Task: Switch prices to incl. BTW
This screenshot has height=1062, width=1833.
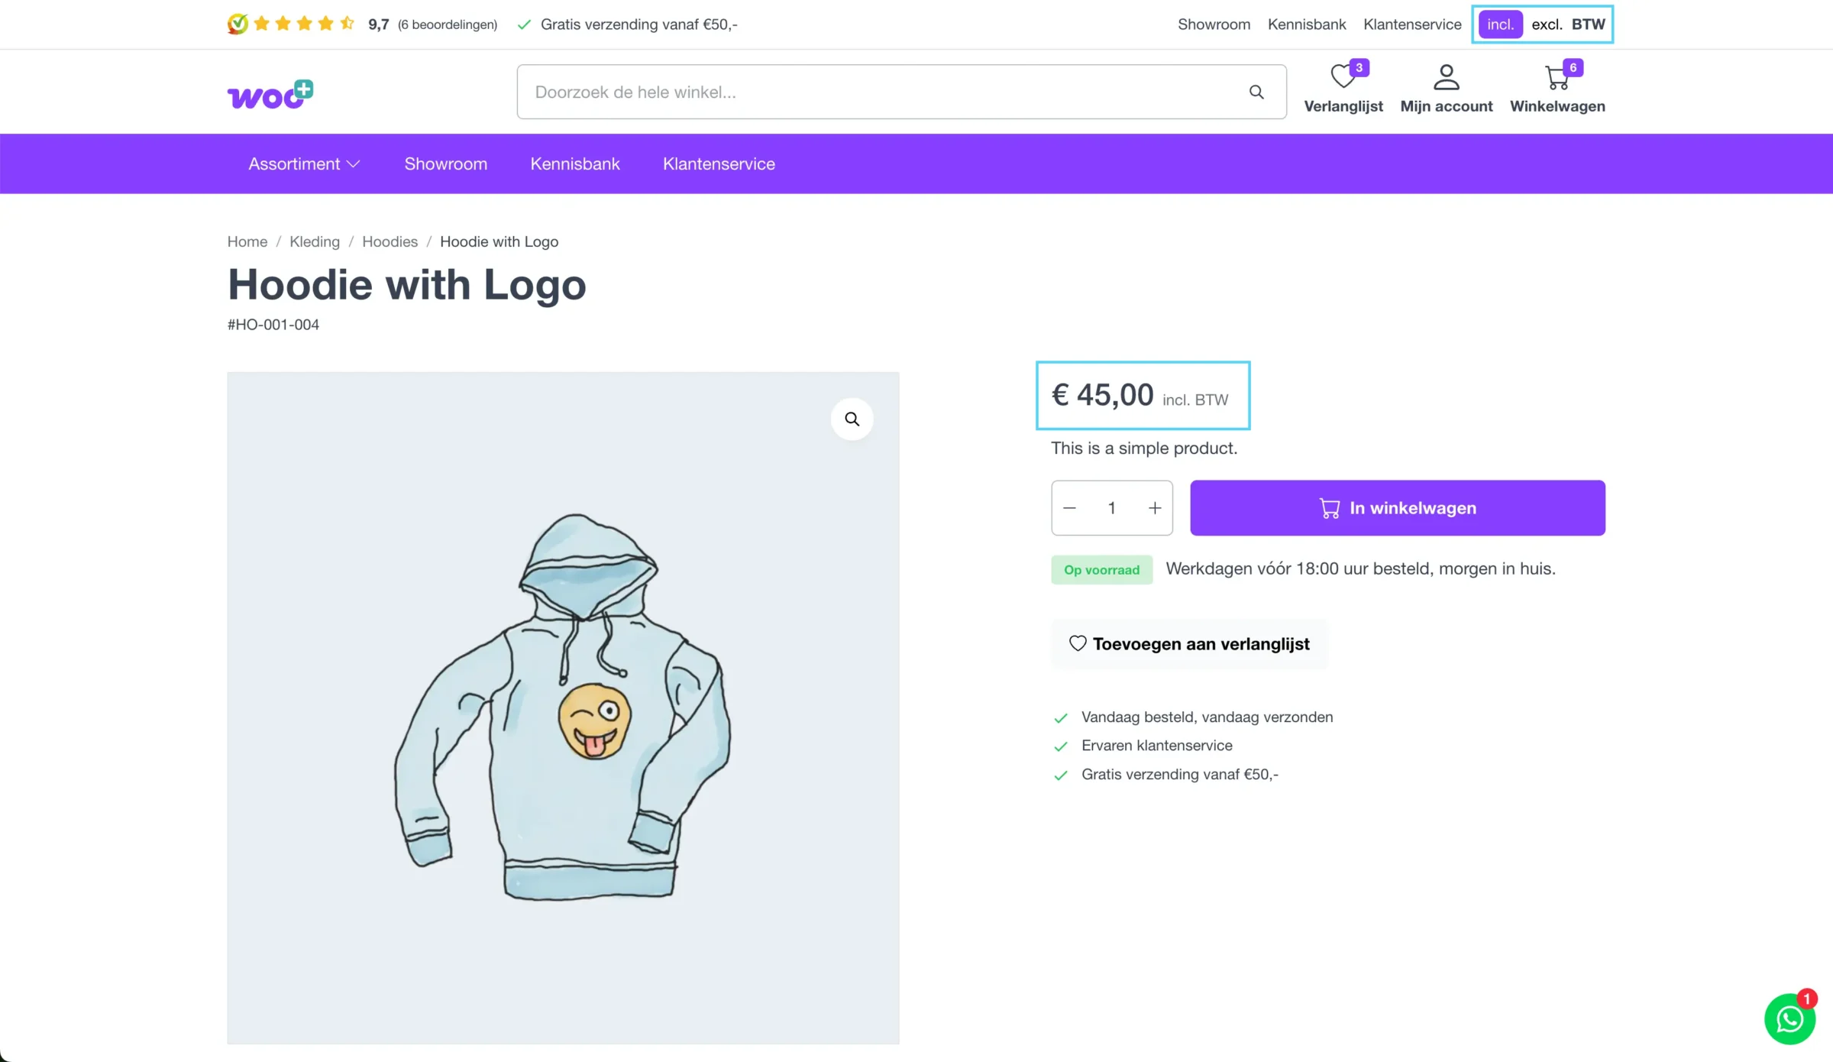Action: pos(1500,24)
